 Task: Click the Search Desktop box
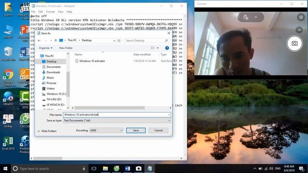point(146,40)
